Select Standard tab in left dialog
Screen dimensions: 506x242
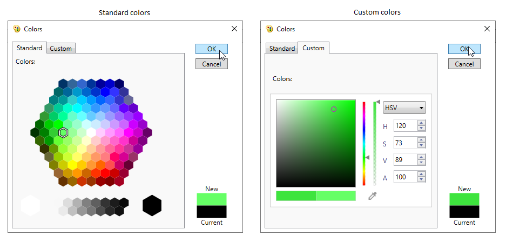[x=29, y=48]
